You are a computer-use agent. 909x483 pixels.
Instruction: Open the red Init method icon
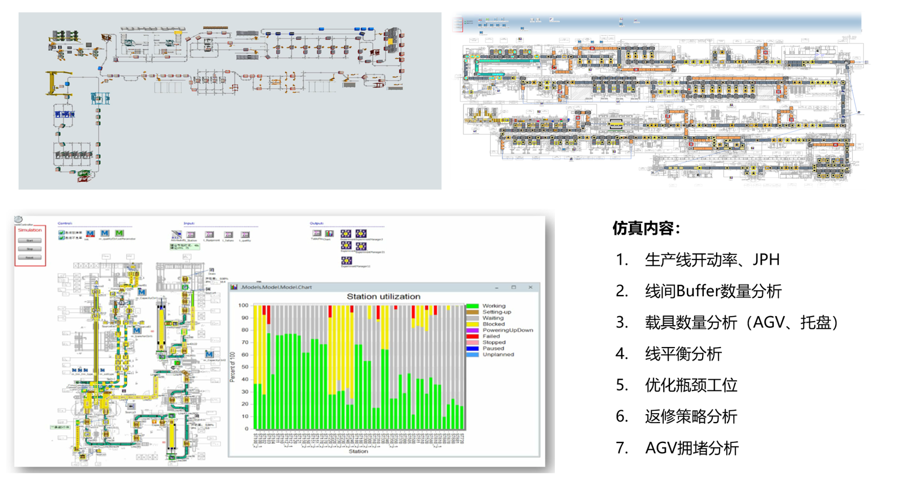click(90, 234)
